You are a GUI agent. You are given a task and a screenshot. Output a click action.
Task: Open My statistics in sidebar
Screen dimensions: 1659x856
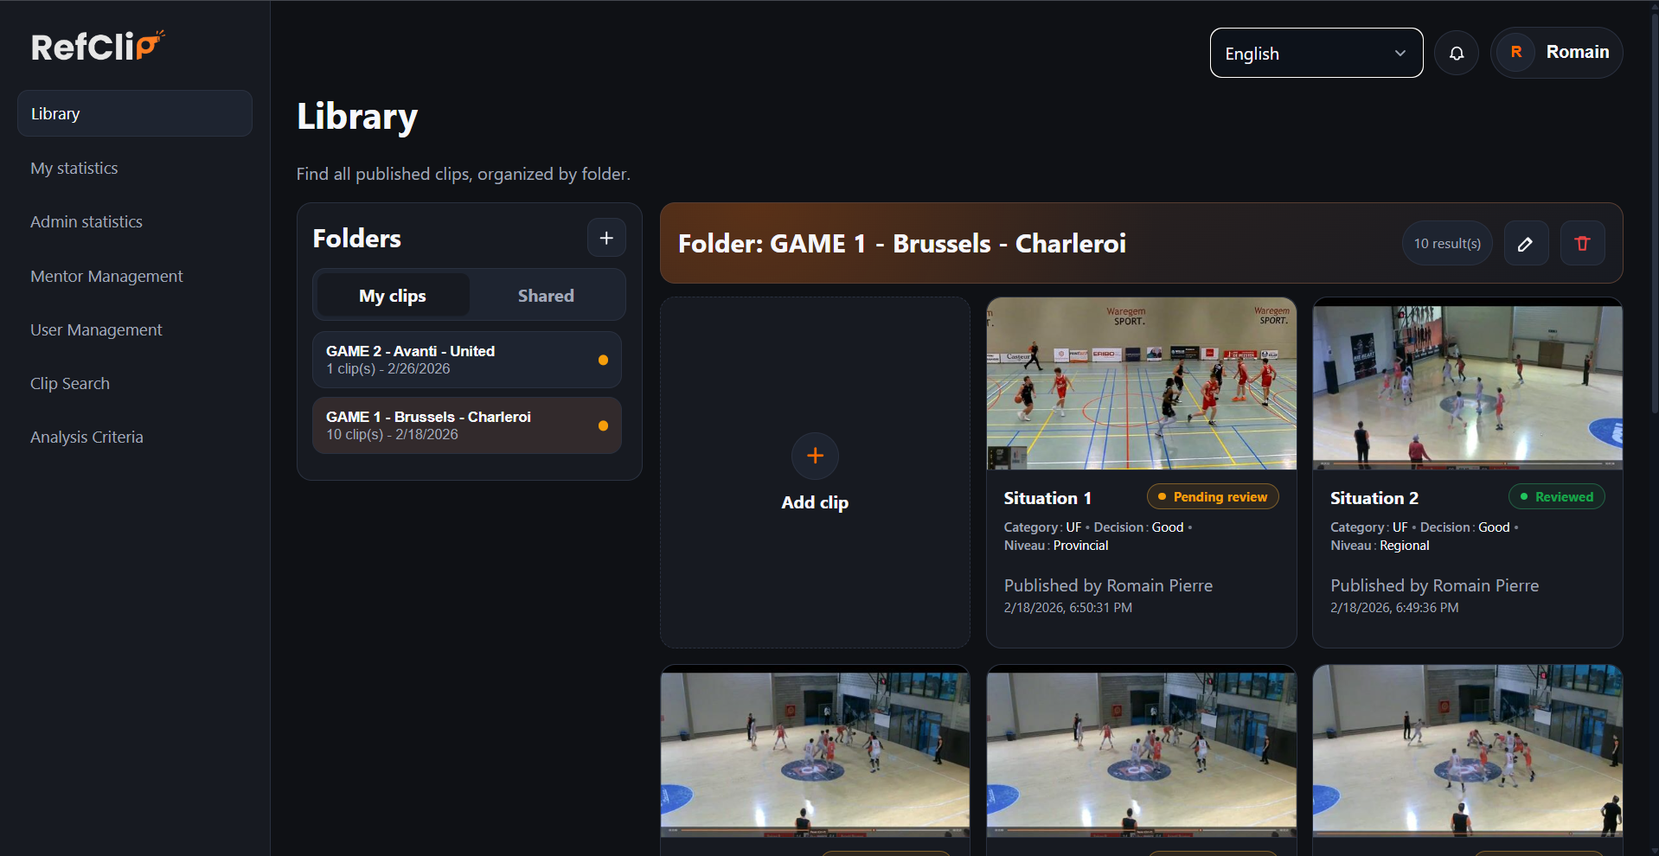pyautogui.click(x=74, y=168)
